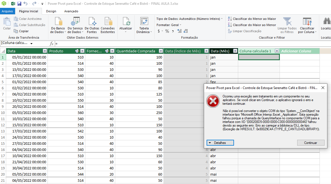This screenshot has width=331, height=184.
Task: Increase decimal places
Action: (x=179, y=31)
